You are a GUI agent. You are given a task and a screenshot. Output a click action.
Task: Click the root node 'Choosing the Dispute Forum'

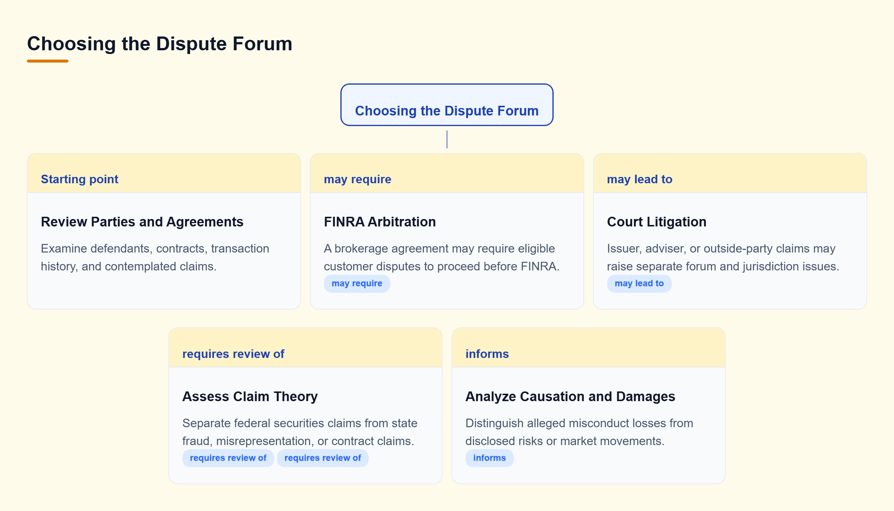pos(447,105)
